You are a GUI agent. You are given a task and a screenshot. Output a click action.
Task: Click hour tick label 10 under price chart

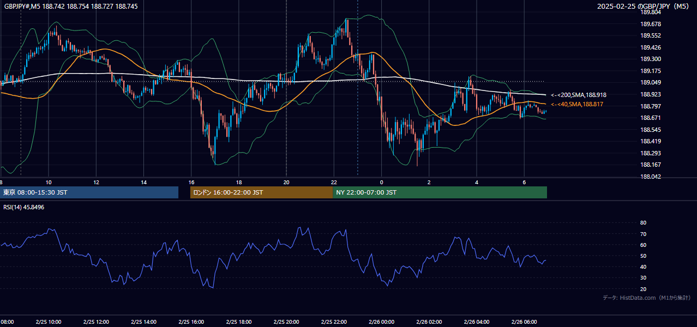click(49, 182)
